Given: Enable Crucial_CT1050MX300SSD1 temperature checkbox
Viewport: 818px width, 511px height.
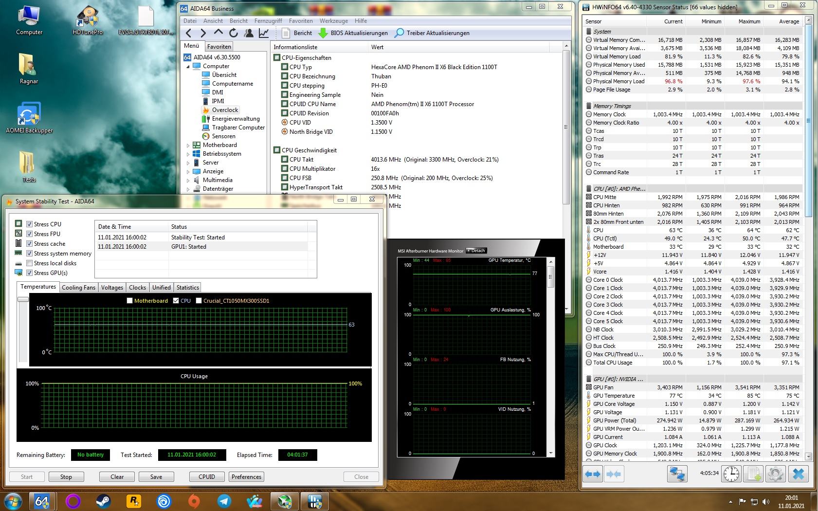Looking at the screenshot, I should [199, 301].
